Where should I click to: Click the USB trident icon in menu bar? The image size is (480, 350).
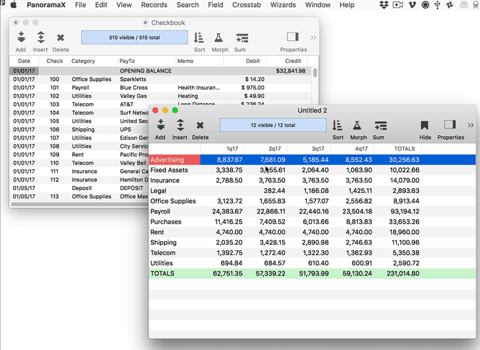(x=437, y=5)
